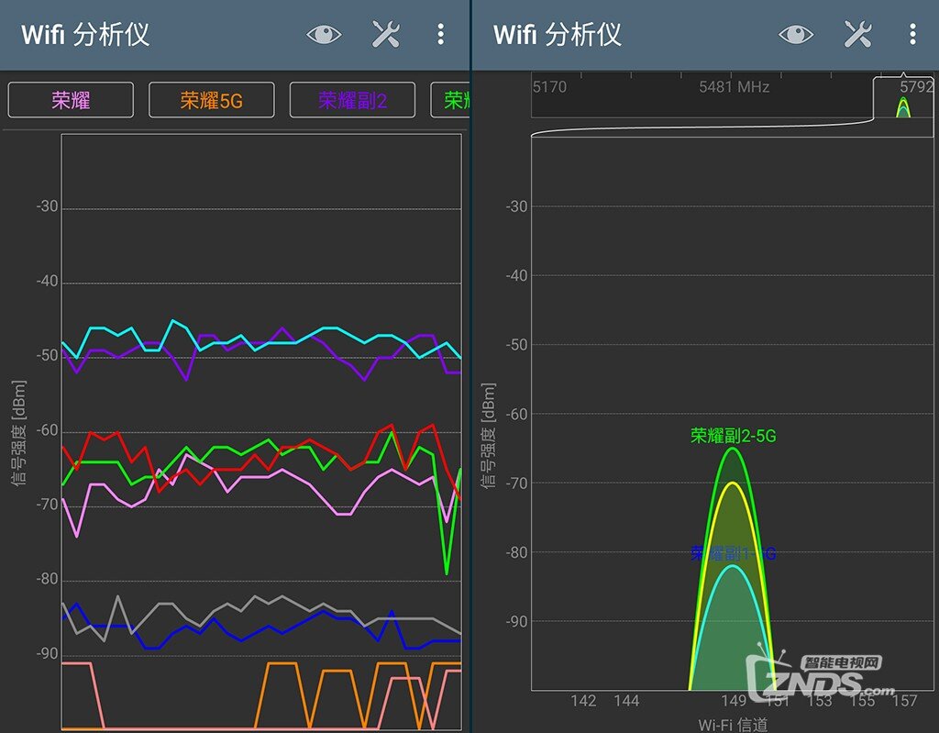
Task: Click the 荣耀副2-5G label above the peak
Action: [x=735, y=436]
